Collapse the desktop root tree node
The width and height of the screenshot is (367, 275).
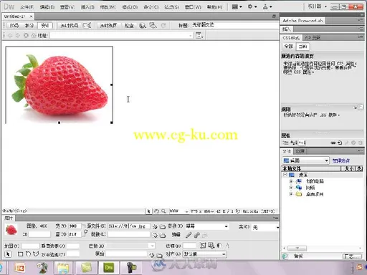(x=285, y=175)
